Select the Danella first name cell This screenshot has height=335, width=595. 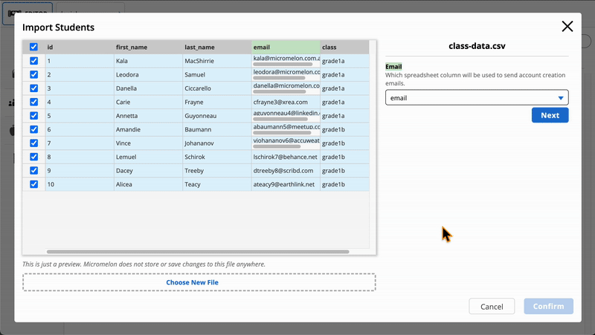(147, 88)
